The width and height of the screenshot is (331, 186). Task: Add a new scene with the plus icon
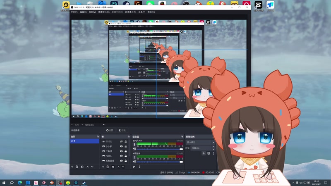point(72,167)
